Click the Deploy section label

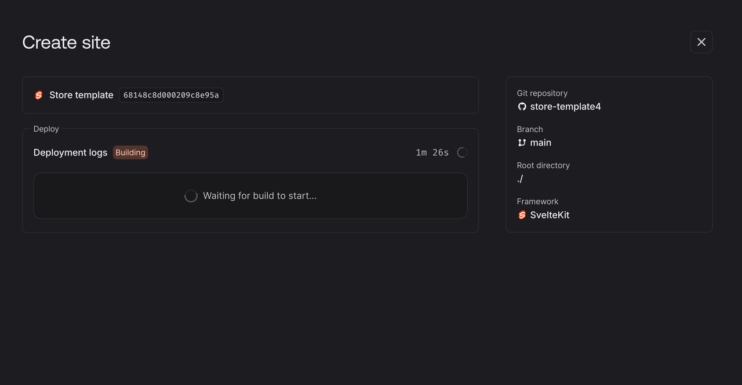(46, 128)
